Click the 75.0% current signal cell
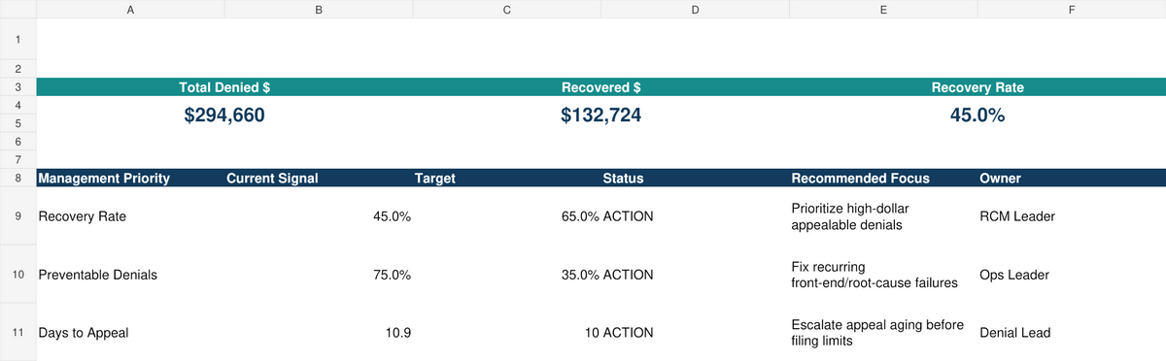Image resolution: width=1166 pixels, height=361 pixels. point(318,275)
